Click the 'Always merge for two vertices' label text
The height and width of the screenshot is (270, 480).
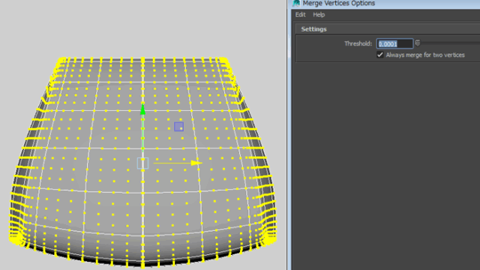click(425, 55)
